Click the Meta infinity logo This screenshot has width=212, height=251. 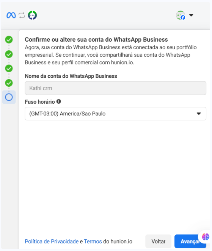tap(11, 16)
